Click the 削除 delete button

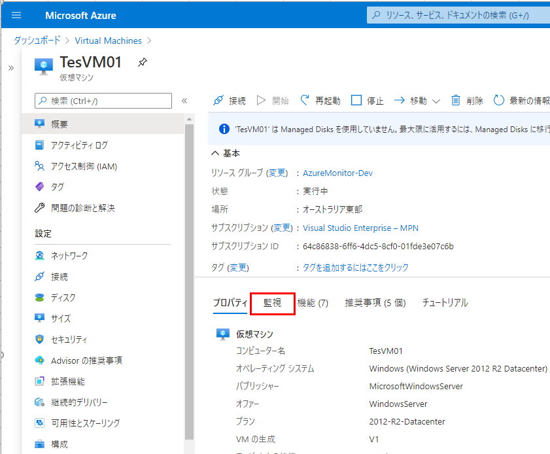[x=467, y=101]
